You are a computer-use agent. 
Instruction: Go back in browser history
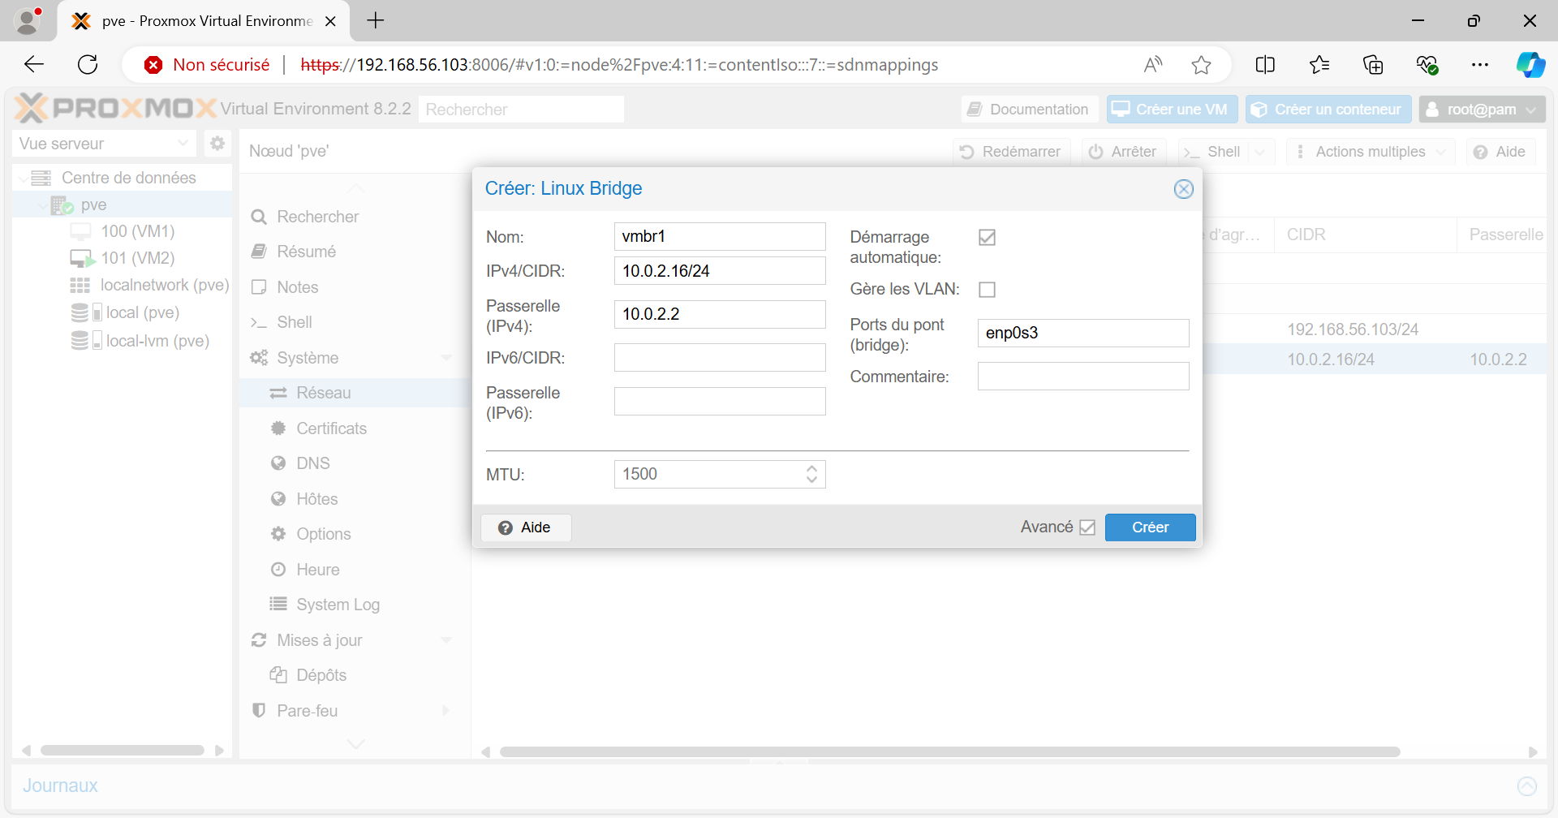coord(34,65)
